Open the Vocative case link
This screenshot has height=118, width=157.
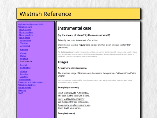[x=24, y=43]
